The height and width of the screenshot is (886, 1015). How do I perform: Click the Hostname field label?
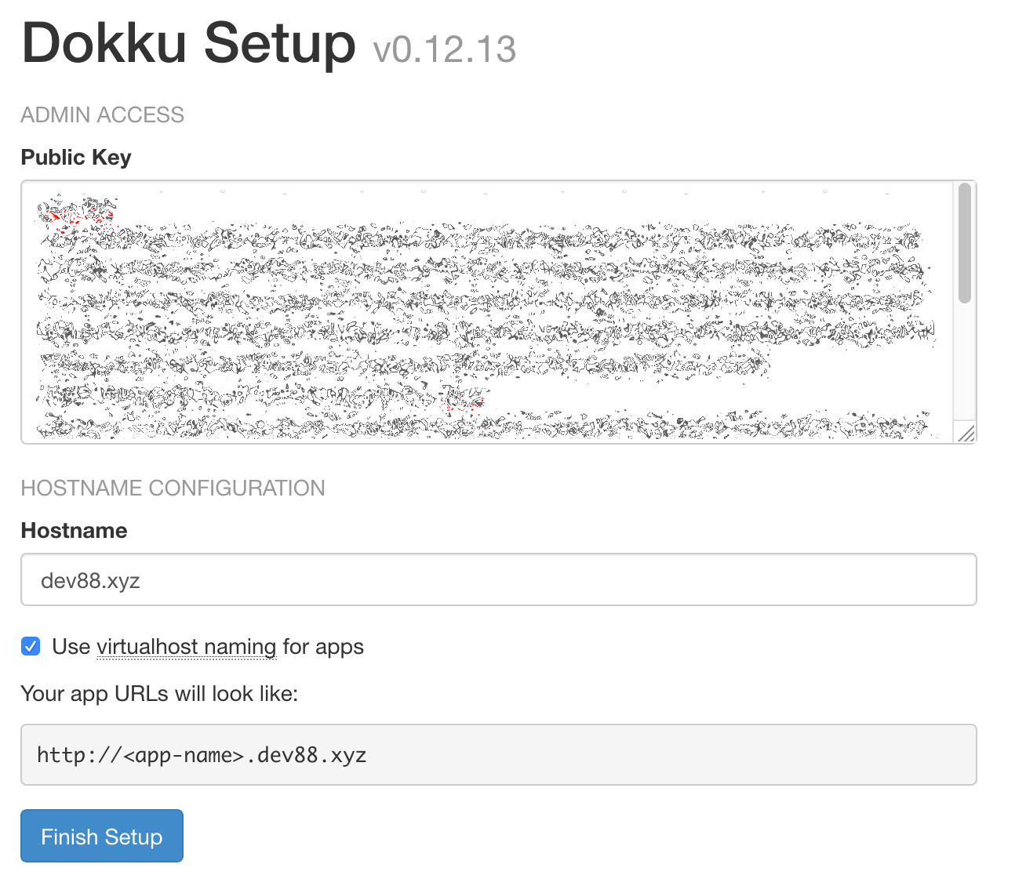(x=74, y=530)
